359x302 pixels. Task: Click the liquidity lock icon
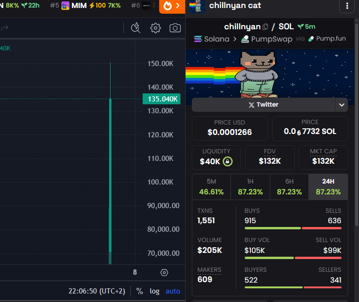tap(227, 161)
